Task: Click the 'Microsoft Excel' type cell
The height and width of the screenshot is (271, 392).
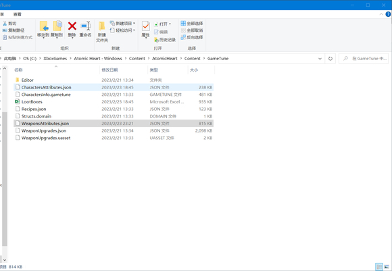Action: click(167, 102)
